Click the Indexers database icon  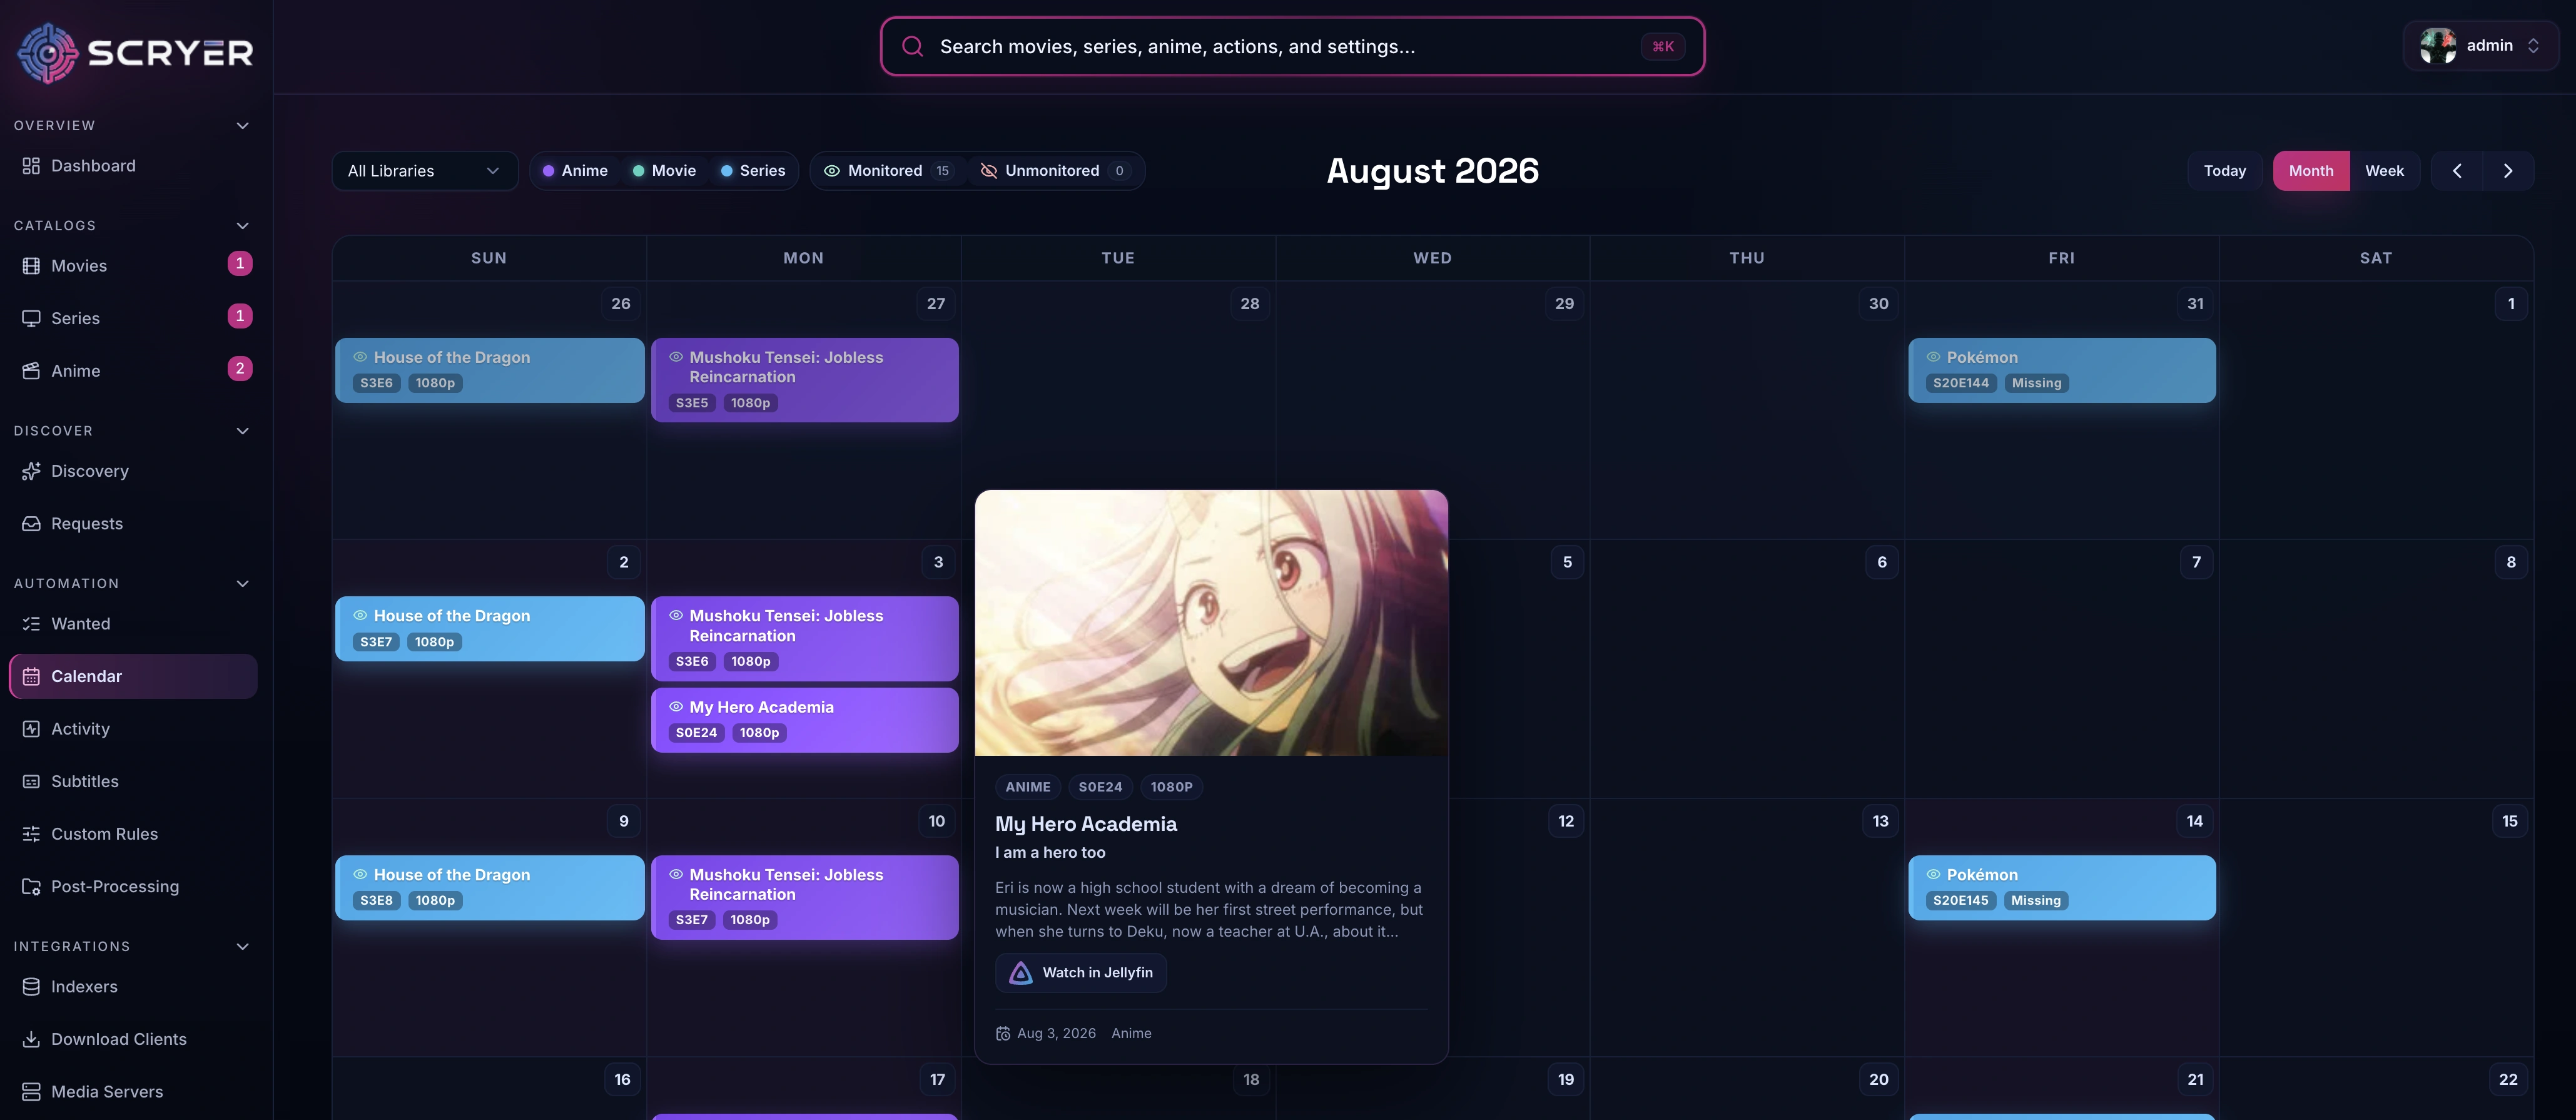31,987
